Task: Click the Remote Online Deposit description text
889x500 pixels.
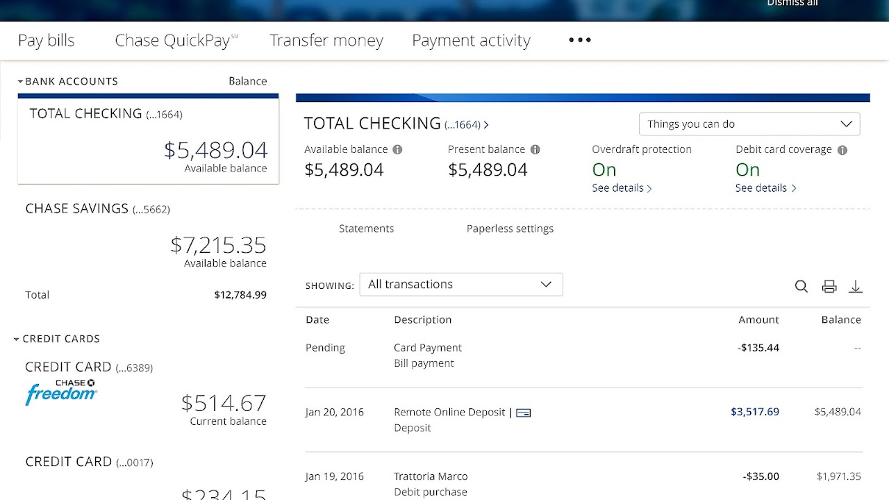Action: (449, 412)
